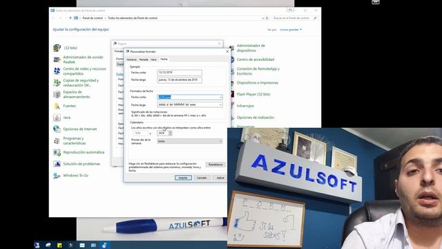The height and width of the screenshot is (249, 442).
Task: Open the Fecha larga format dropdown
Action: (x=220, y=104)
